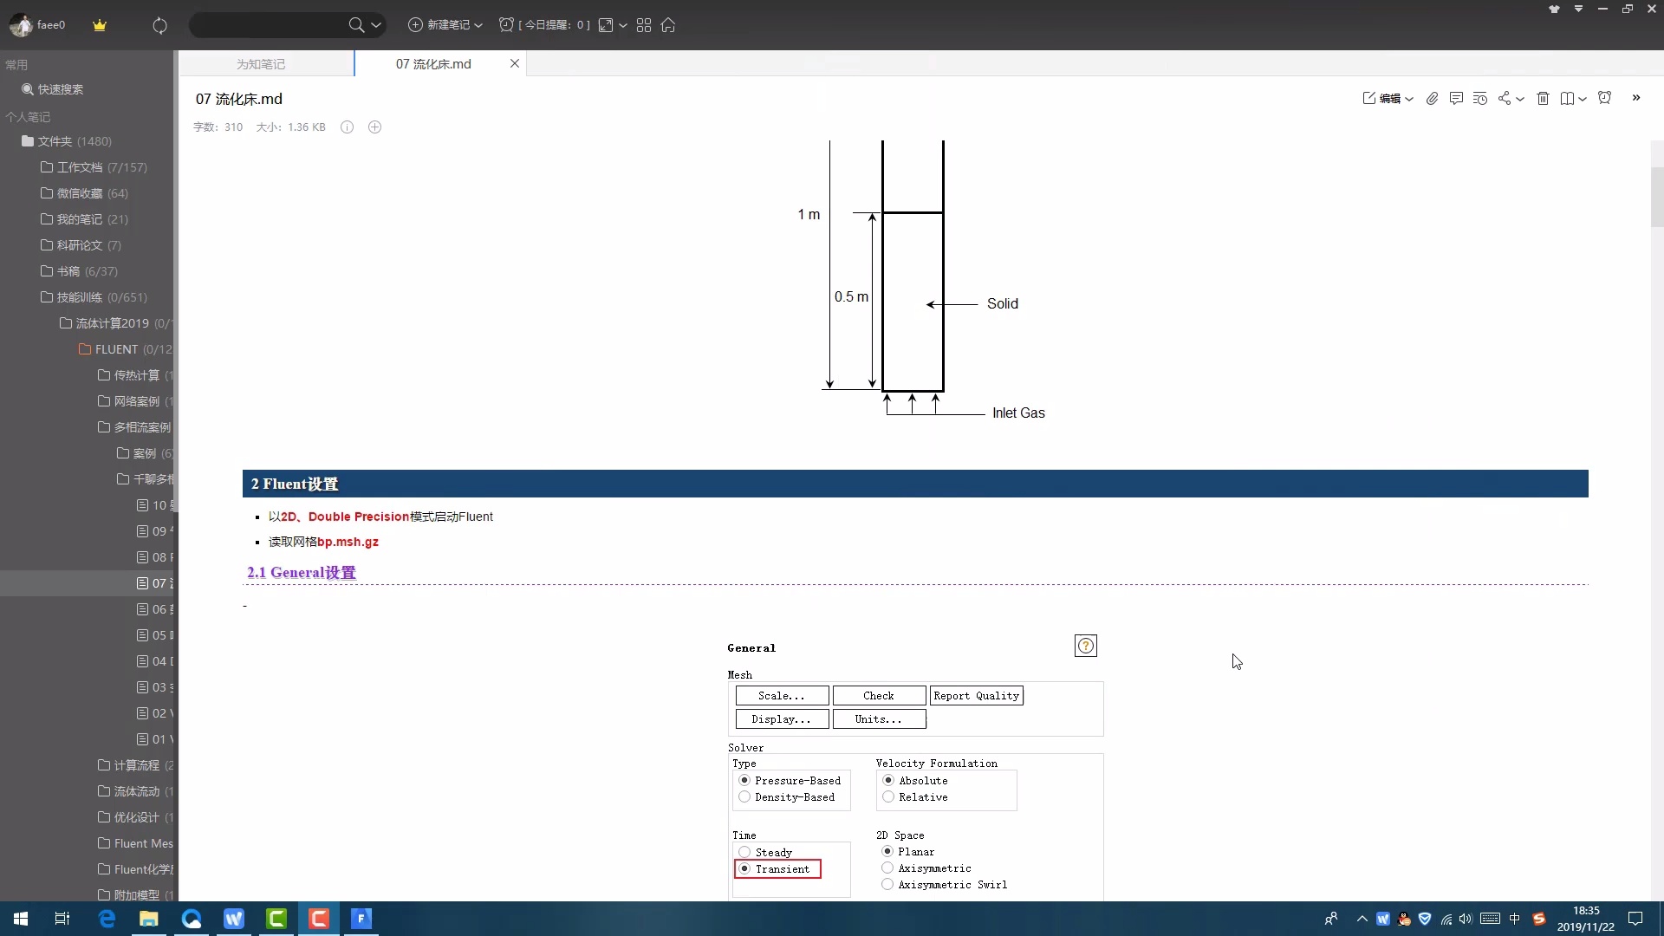The image size is (1664, 936).
Task: Choose the Axisymmetric 2D space option
Action: coord(887,868)
